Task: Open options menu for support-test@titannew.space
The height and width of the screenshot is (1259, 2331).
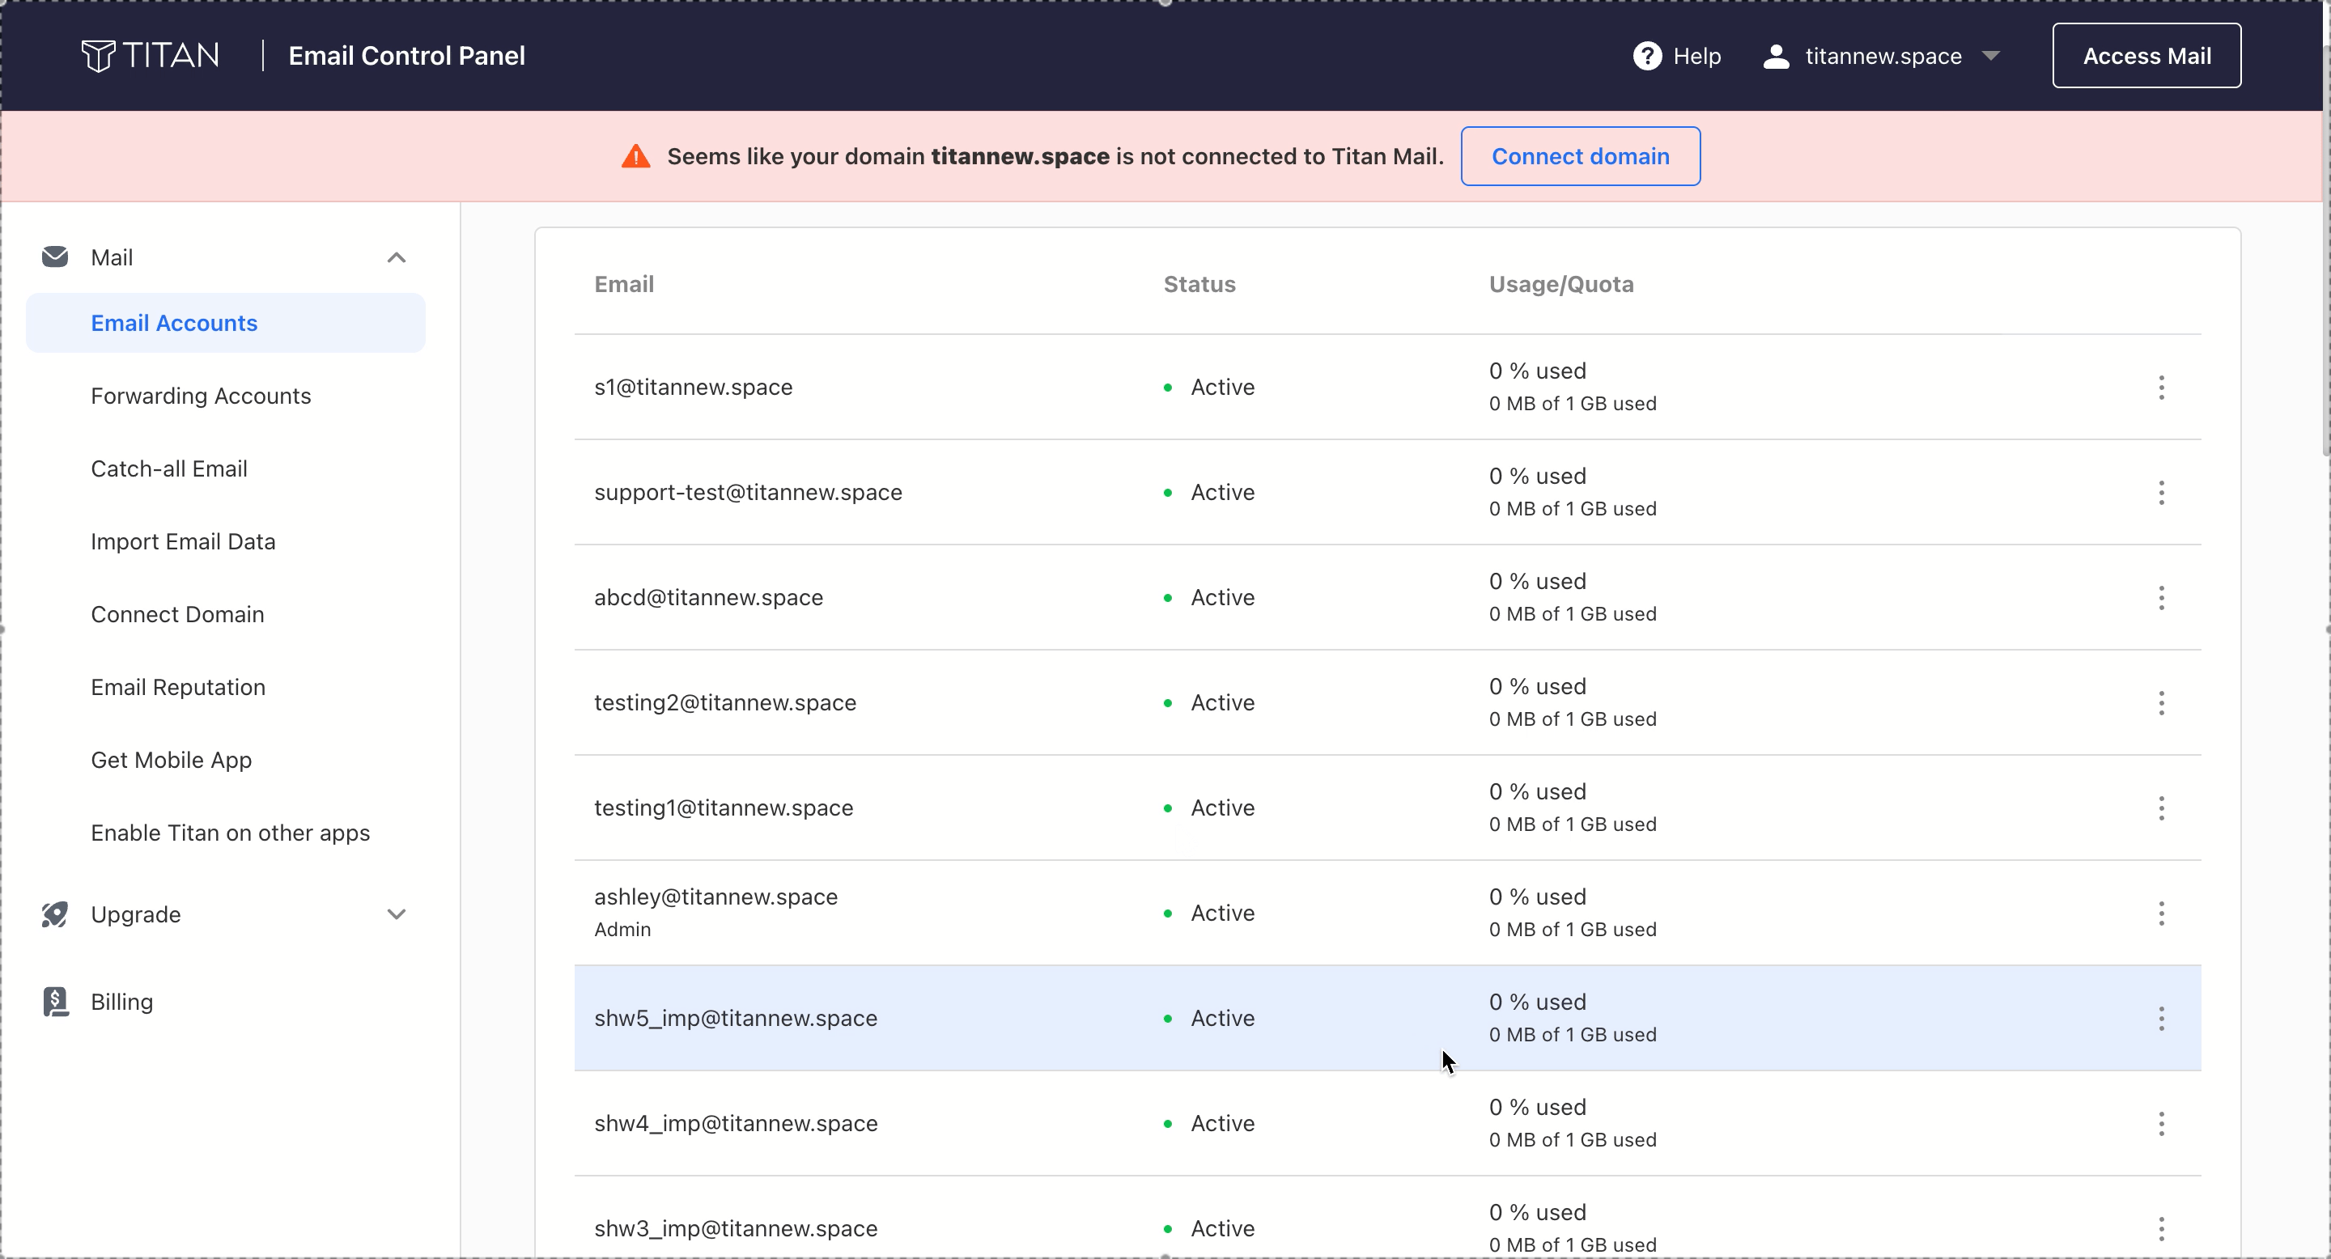Action: pyautogui.click(x=2161, y=493)
